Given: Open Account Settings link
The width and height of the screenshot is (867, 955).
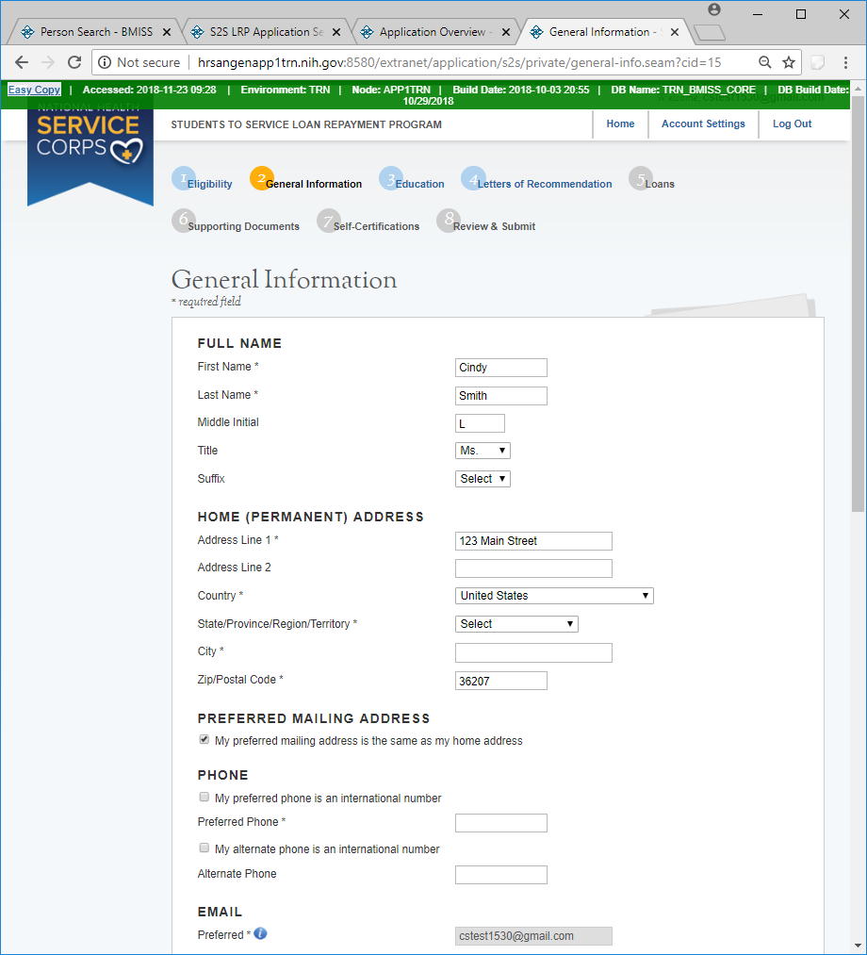Looking at the screenshot, I should point(703,123).
